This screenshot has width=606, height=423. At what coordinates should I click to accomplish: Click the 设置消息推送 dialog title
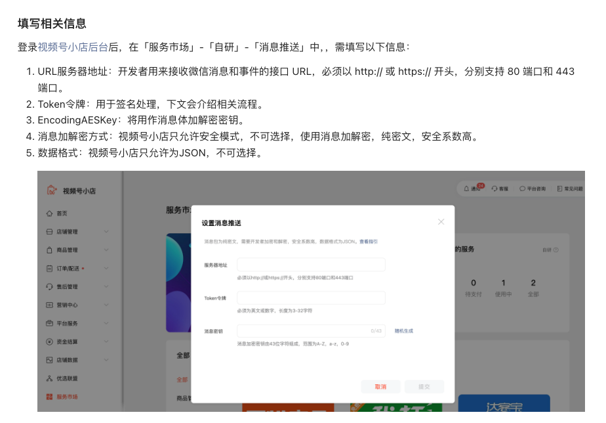[x=222, y=223]
